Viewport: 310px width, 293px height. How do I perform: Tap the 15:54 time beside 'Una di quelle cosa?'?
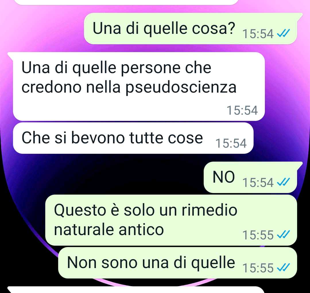tap(258, 34)
